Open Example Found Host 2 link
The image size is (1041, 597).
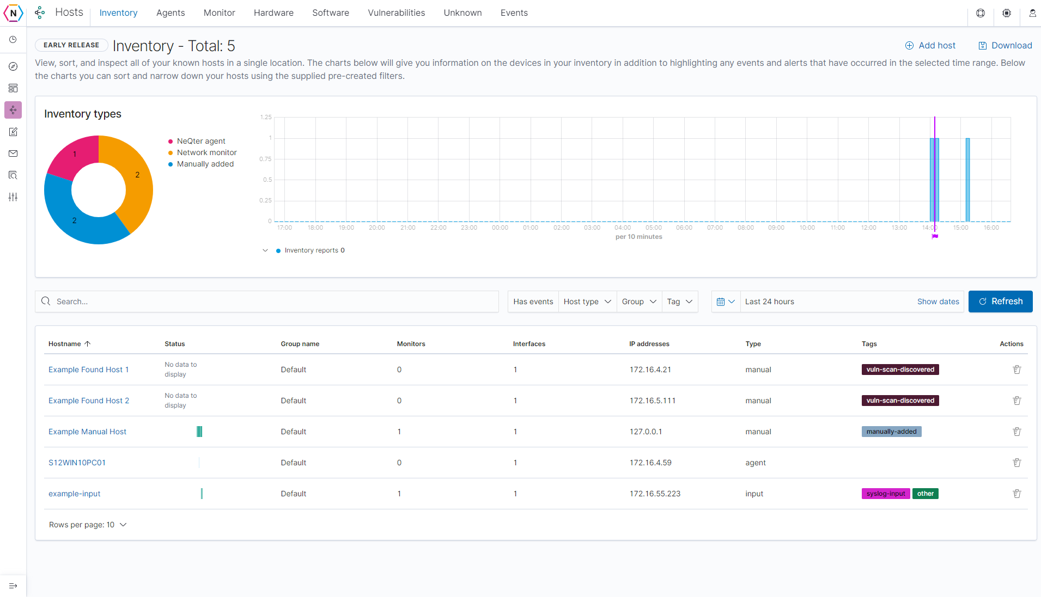coord(89,401)
